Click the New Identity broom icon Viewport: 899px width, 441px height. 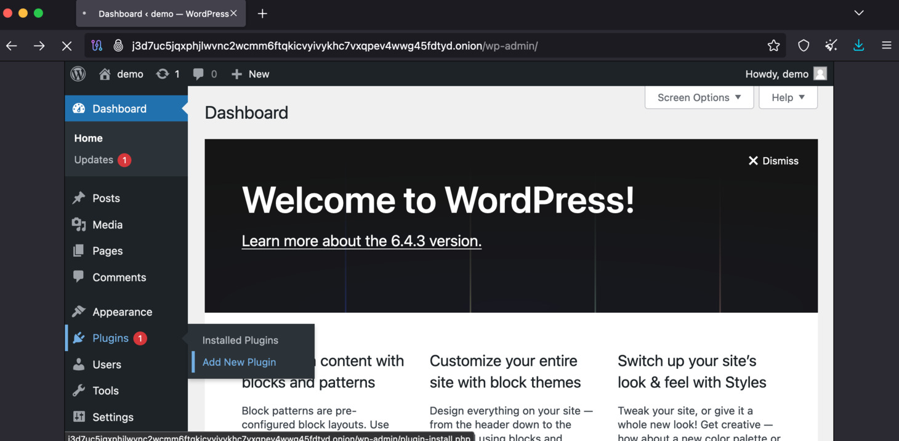tap(831, 46)
